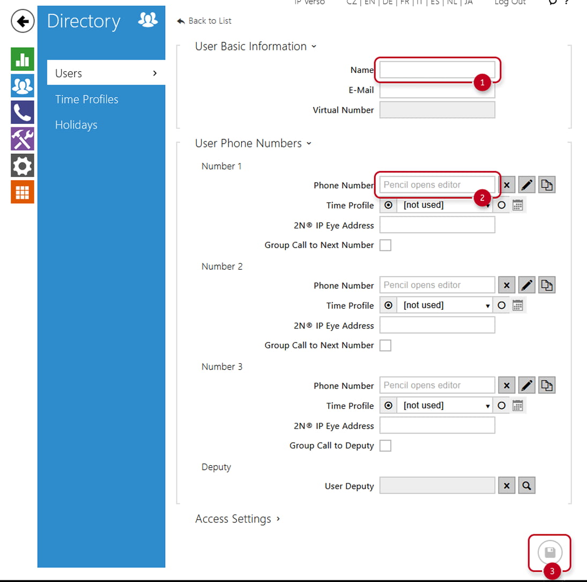This screenshot has height=582, width=587.
Task: Click the users icon beside Directory title
Action: tap(148, 19)
